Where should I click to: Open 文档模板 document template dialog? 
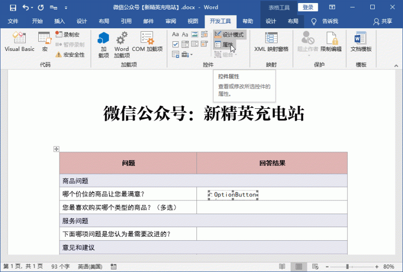[361, 42]
